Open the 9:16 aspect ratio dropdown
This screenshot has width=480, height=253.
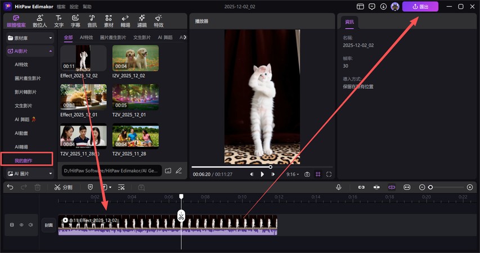293,174
